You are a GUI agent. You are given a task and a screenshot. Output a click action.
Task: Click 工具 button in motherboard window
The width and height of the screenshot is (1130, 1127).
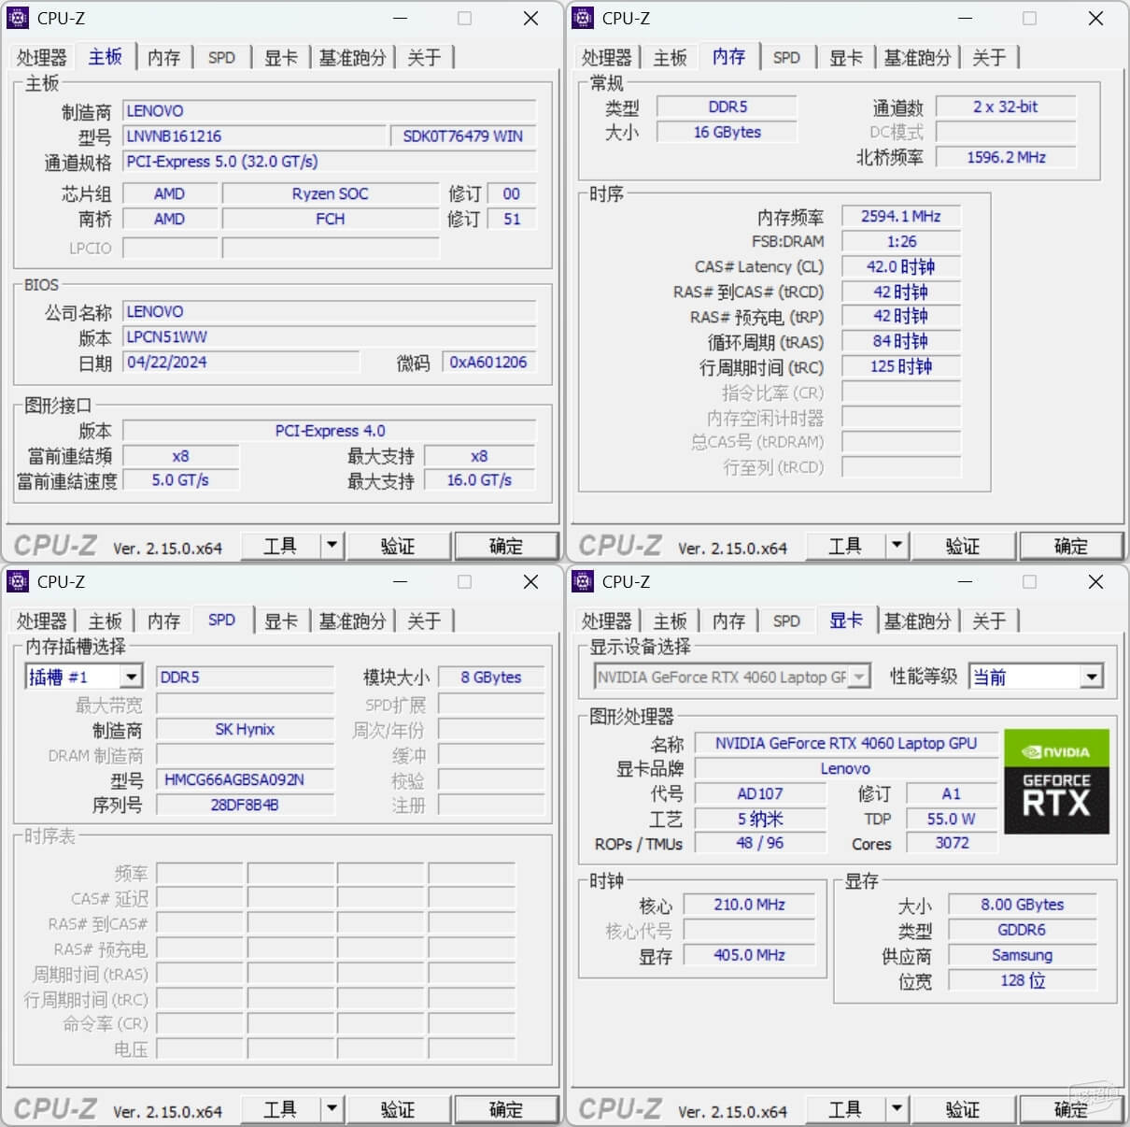[x=280, y=545]
